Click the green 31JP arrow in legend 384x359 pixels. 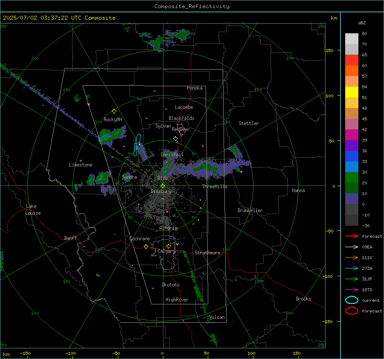coord(352,279)
